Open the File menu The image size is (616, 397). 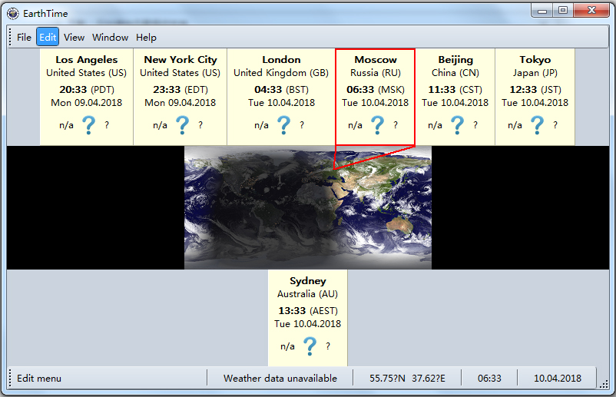click(24, 38)
